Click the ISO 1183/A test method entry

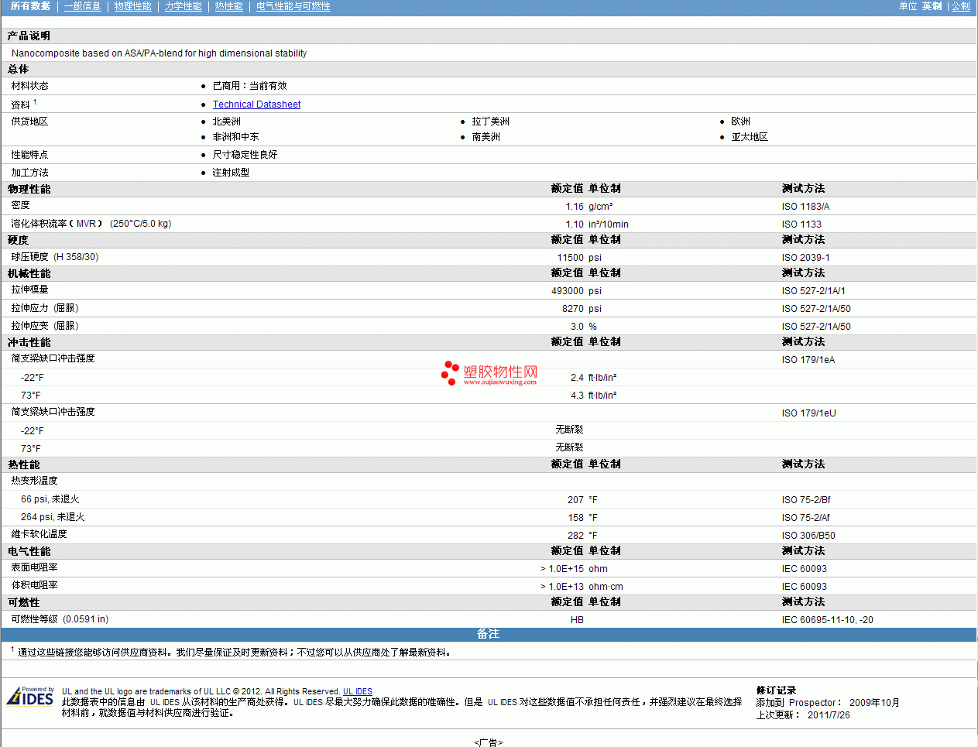805,207
